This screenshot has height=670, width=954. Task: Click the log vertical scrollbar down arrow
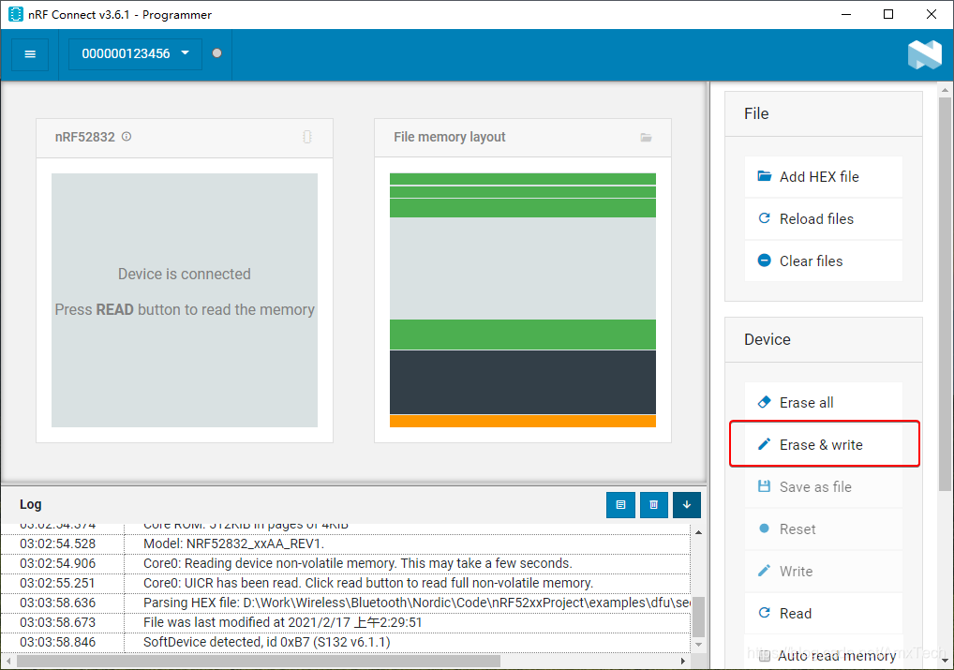(x=698, y=645)
